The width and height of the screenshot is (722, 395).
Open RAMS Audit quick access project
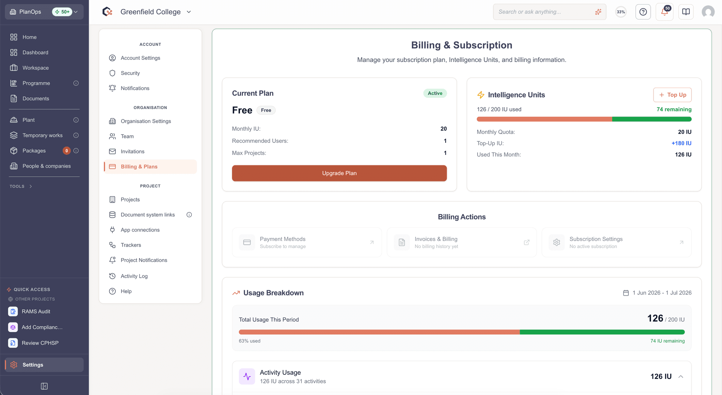tap(44, 312)
